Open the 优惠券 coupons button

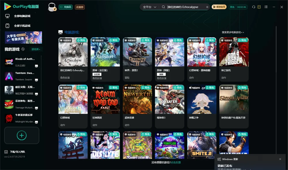[80, 7]
